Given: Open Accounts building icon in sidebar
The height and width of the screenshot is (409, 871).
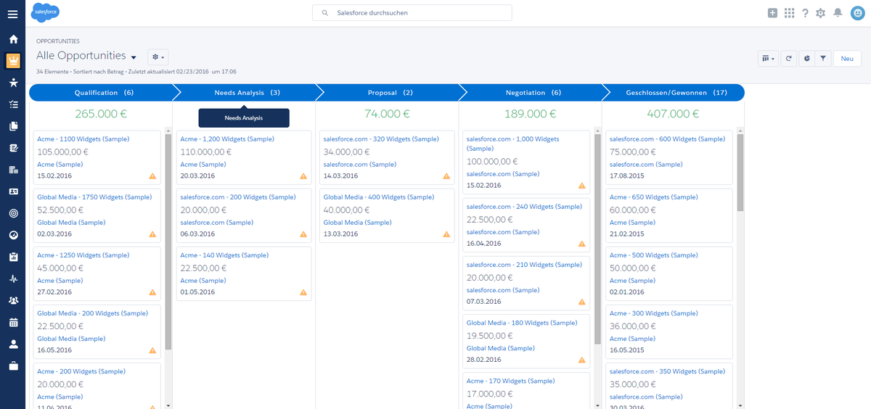Looking at the screenshot, I should (x=13, y=170).
